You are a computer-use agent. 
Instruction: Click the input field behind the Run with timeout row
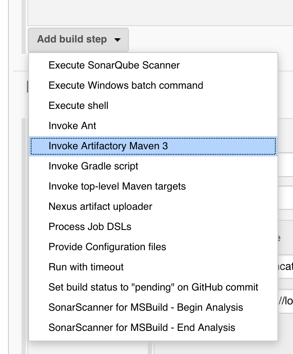pos(285,267)
